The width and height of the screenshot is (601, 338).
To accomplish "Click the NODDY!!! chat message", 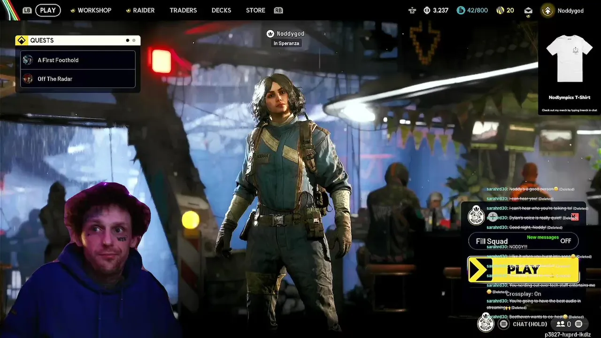I will coord(507,247).
